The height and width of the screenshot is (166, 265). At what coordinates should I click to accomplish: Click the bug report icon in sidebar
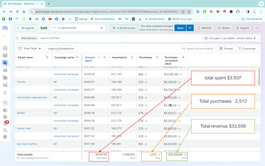click(5, 137)
